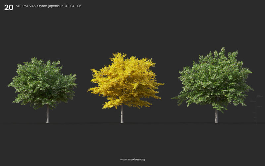Screen dimensions: 265x166
Task: Click the ground line between left and yellow trees
Action: [x=84, y=123]
